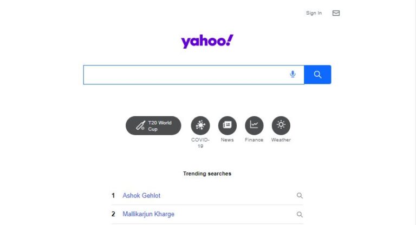416x225 pixels.
Task: Click the Yahoo logo
Action: pyautogui.click(x=207, y=41)
